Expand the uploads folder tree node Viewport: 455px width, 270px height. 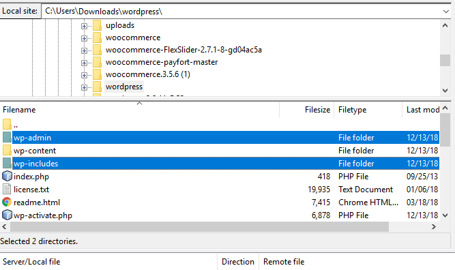click(x=84, y=26)
